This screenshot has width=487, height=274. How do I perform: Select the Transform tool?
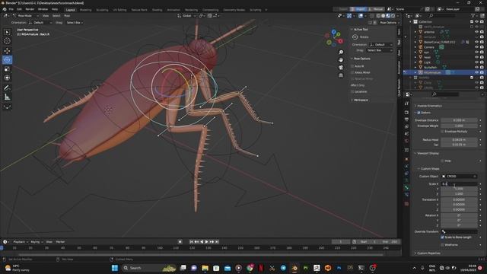[x=7, y=78]
